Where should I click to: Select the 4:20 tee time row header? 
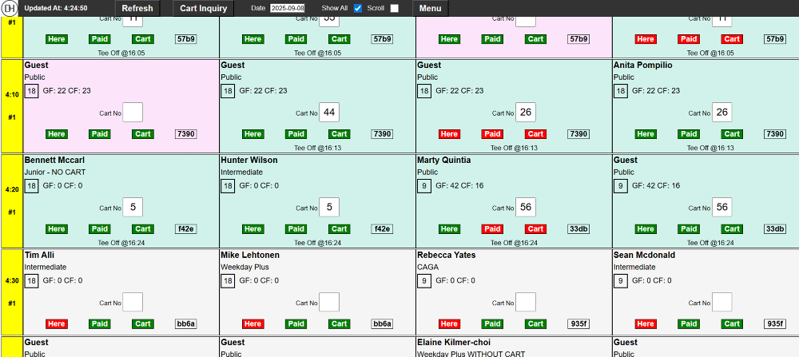click(12, 200)
